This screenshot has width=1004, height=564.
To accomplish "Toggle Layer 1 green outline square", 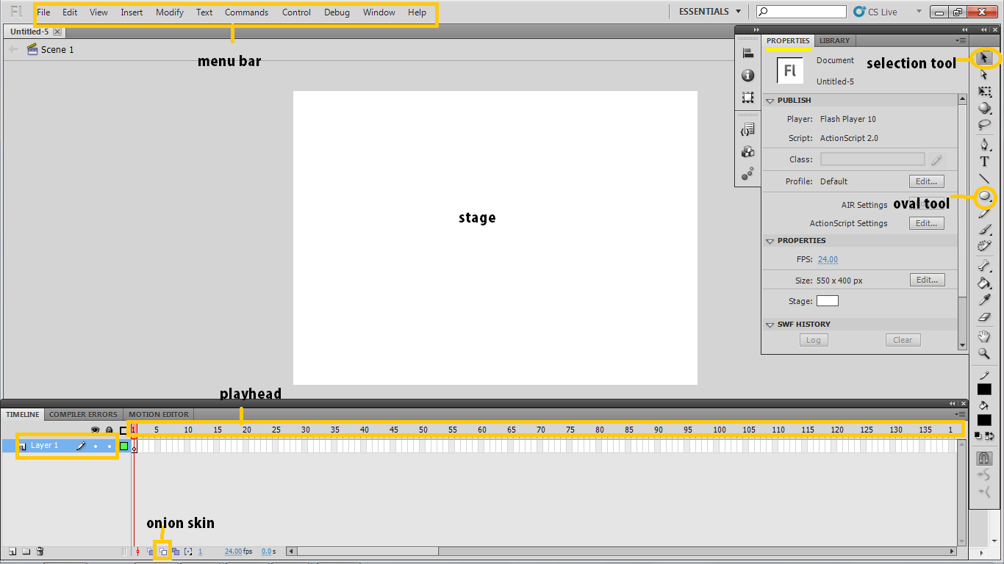I will [123, 446].
